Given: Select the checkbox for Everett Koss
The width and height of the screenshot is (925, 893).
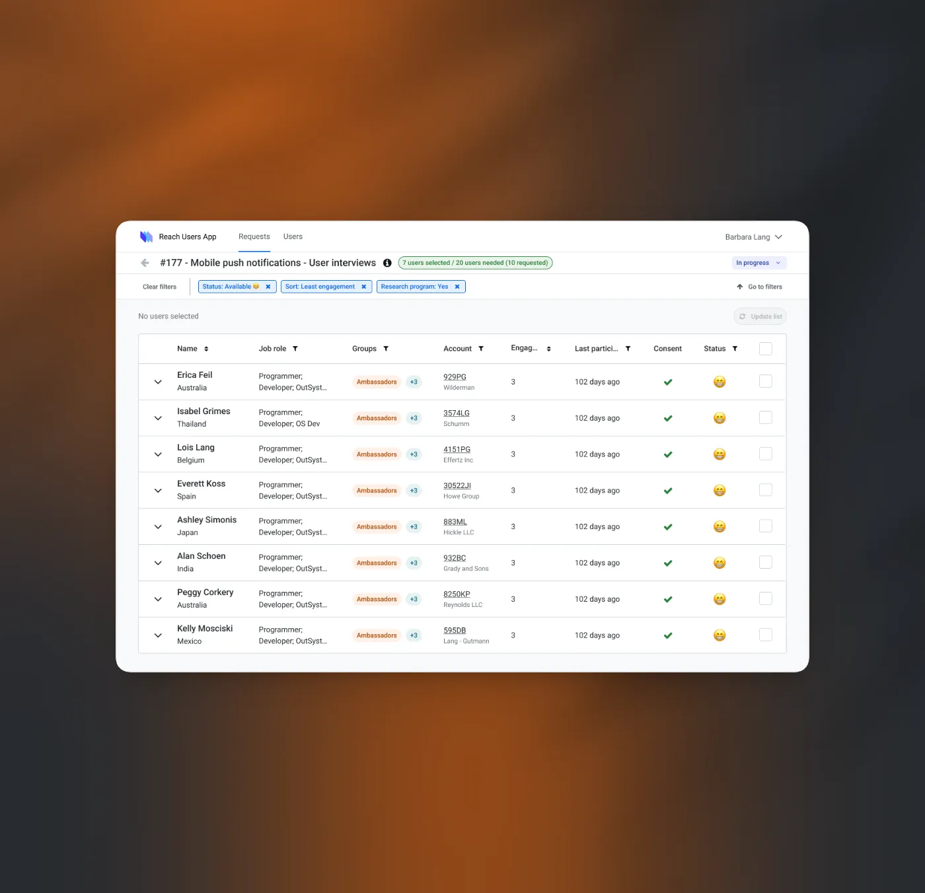Looking at the screenshot, I should [766, 490].
